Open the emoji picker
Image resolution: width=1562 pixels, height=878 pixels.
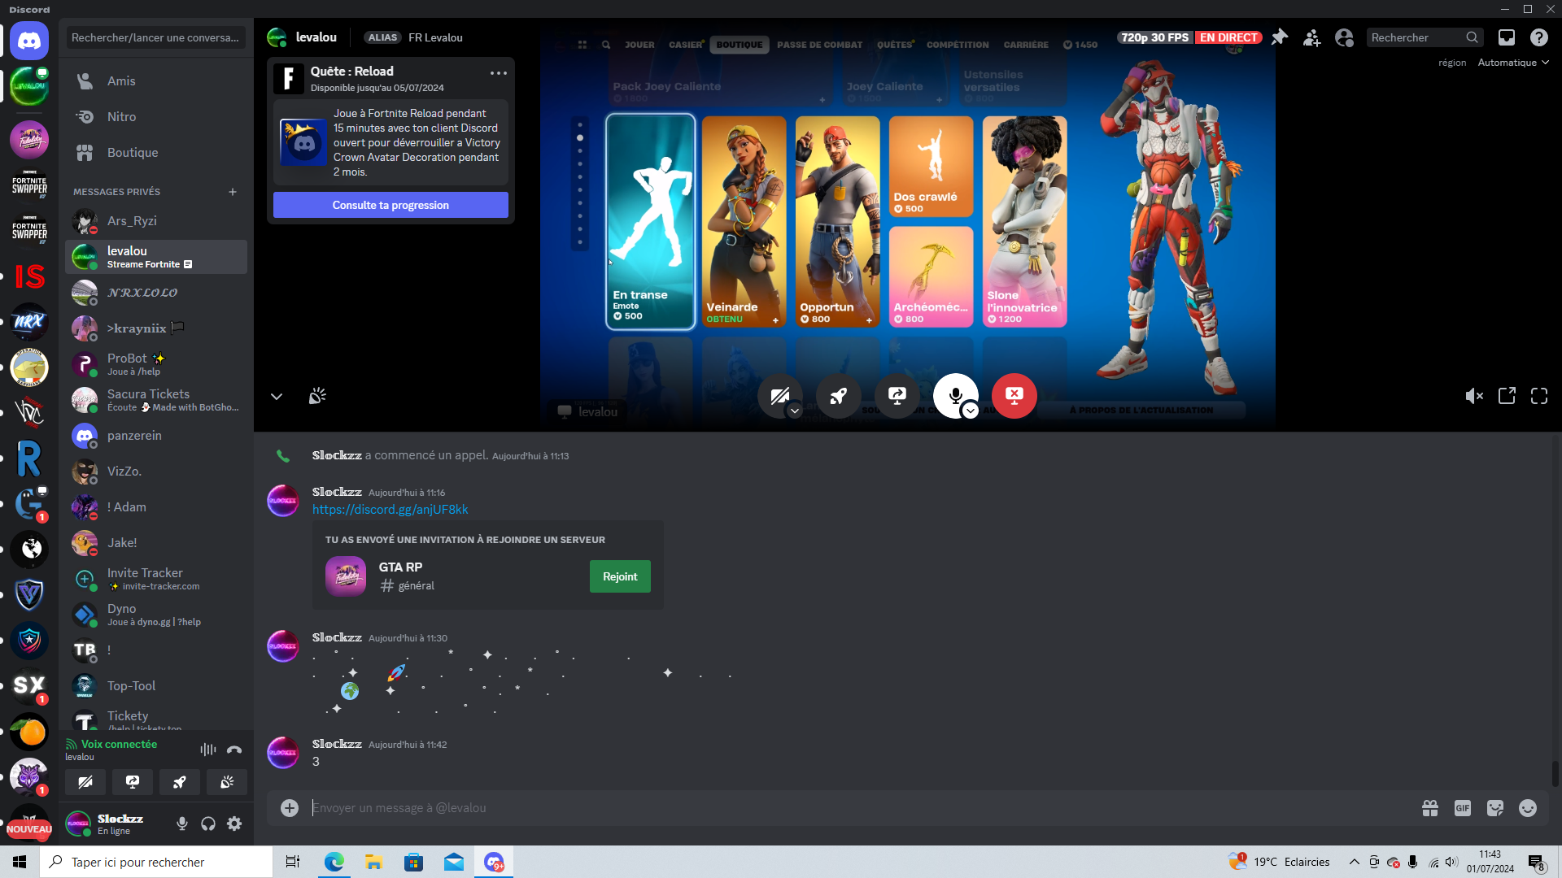pos(1528,808)
